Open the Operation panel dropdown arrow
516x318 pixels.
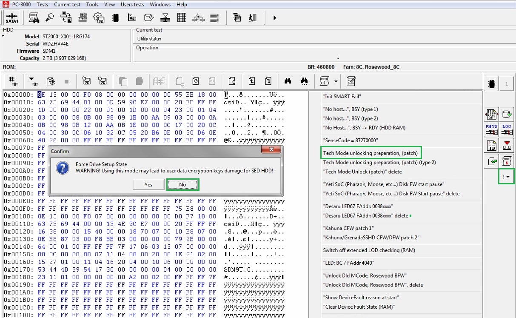click(338, 58)
